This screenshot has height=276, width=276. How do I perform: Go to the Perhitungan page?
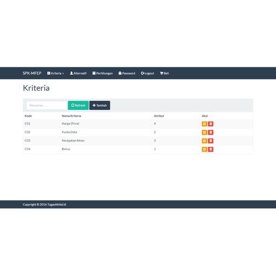coord(103,73)
